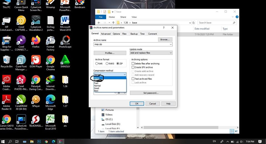266x144 pixels.
Task: Click Explorer help question mark icon
Action: [x=237, y=17]
